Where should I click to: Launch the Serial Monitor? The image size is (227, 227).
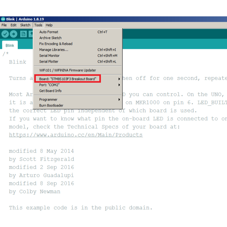50,56
